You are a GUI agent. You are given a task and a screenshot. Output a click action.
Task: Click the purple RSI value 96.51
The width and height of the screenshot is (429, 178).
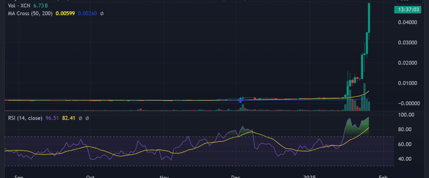[x=51, y=118]
